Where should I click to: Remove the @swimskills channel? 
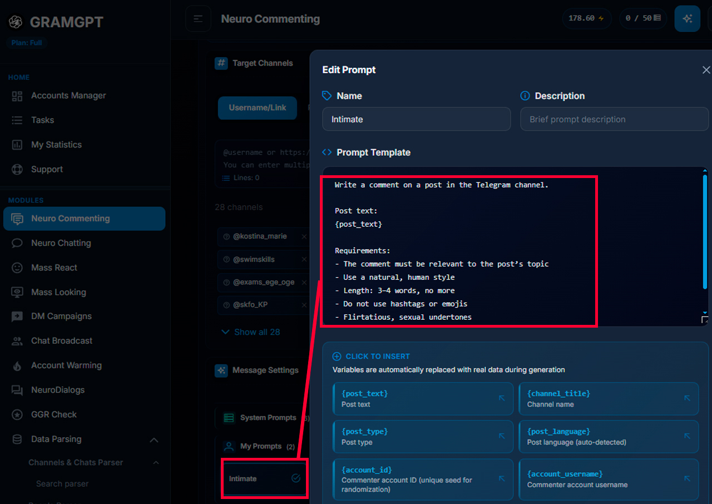click(304, 260)
